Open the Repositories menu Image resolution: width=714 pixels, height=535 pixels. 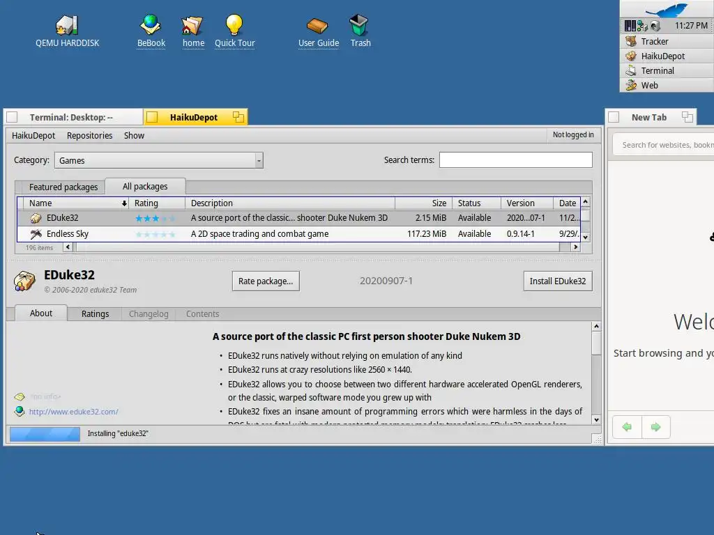pos(90,136)
